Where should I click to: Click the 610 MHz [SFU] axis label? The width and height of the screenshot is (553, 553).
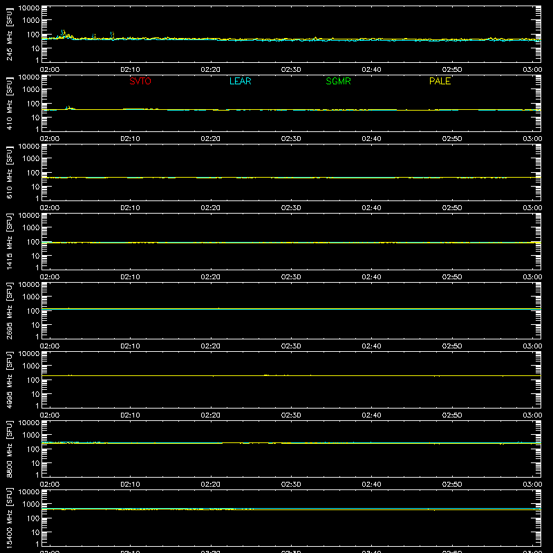(x=9, y=172)
